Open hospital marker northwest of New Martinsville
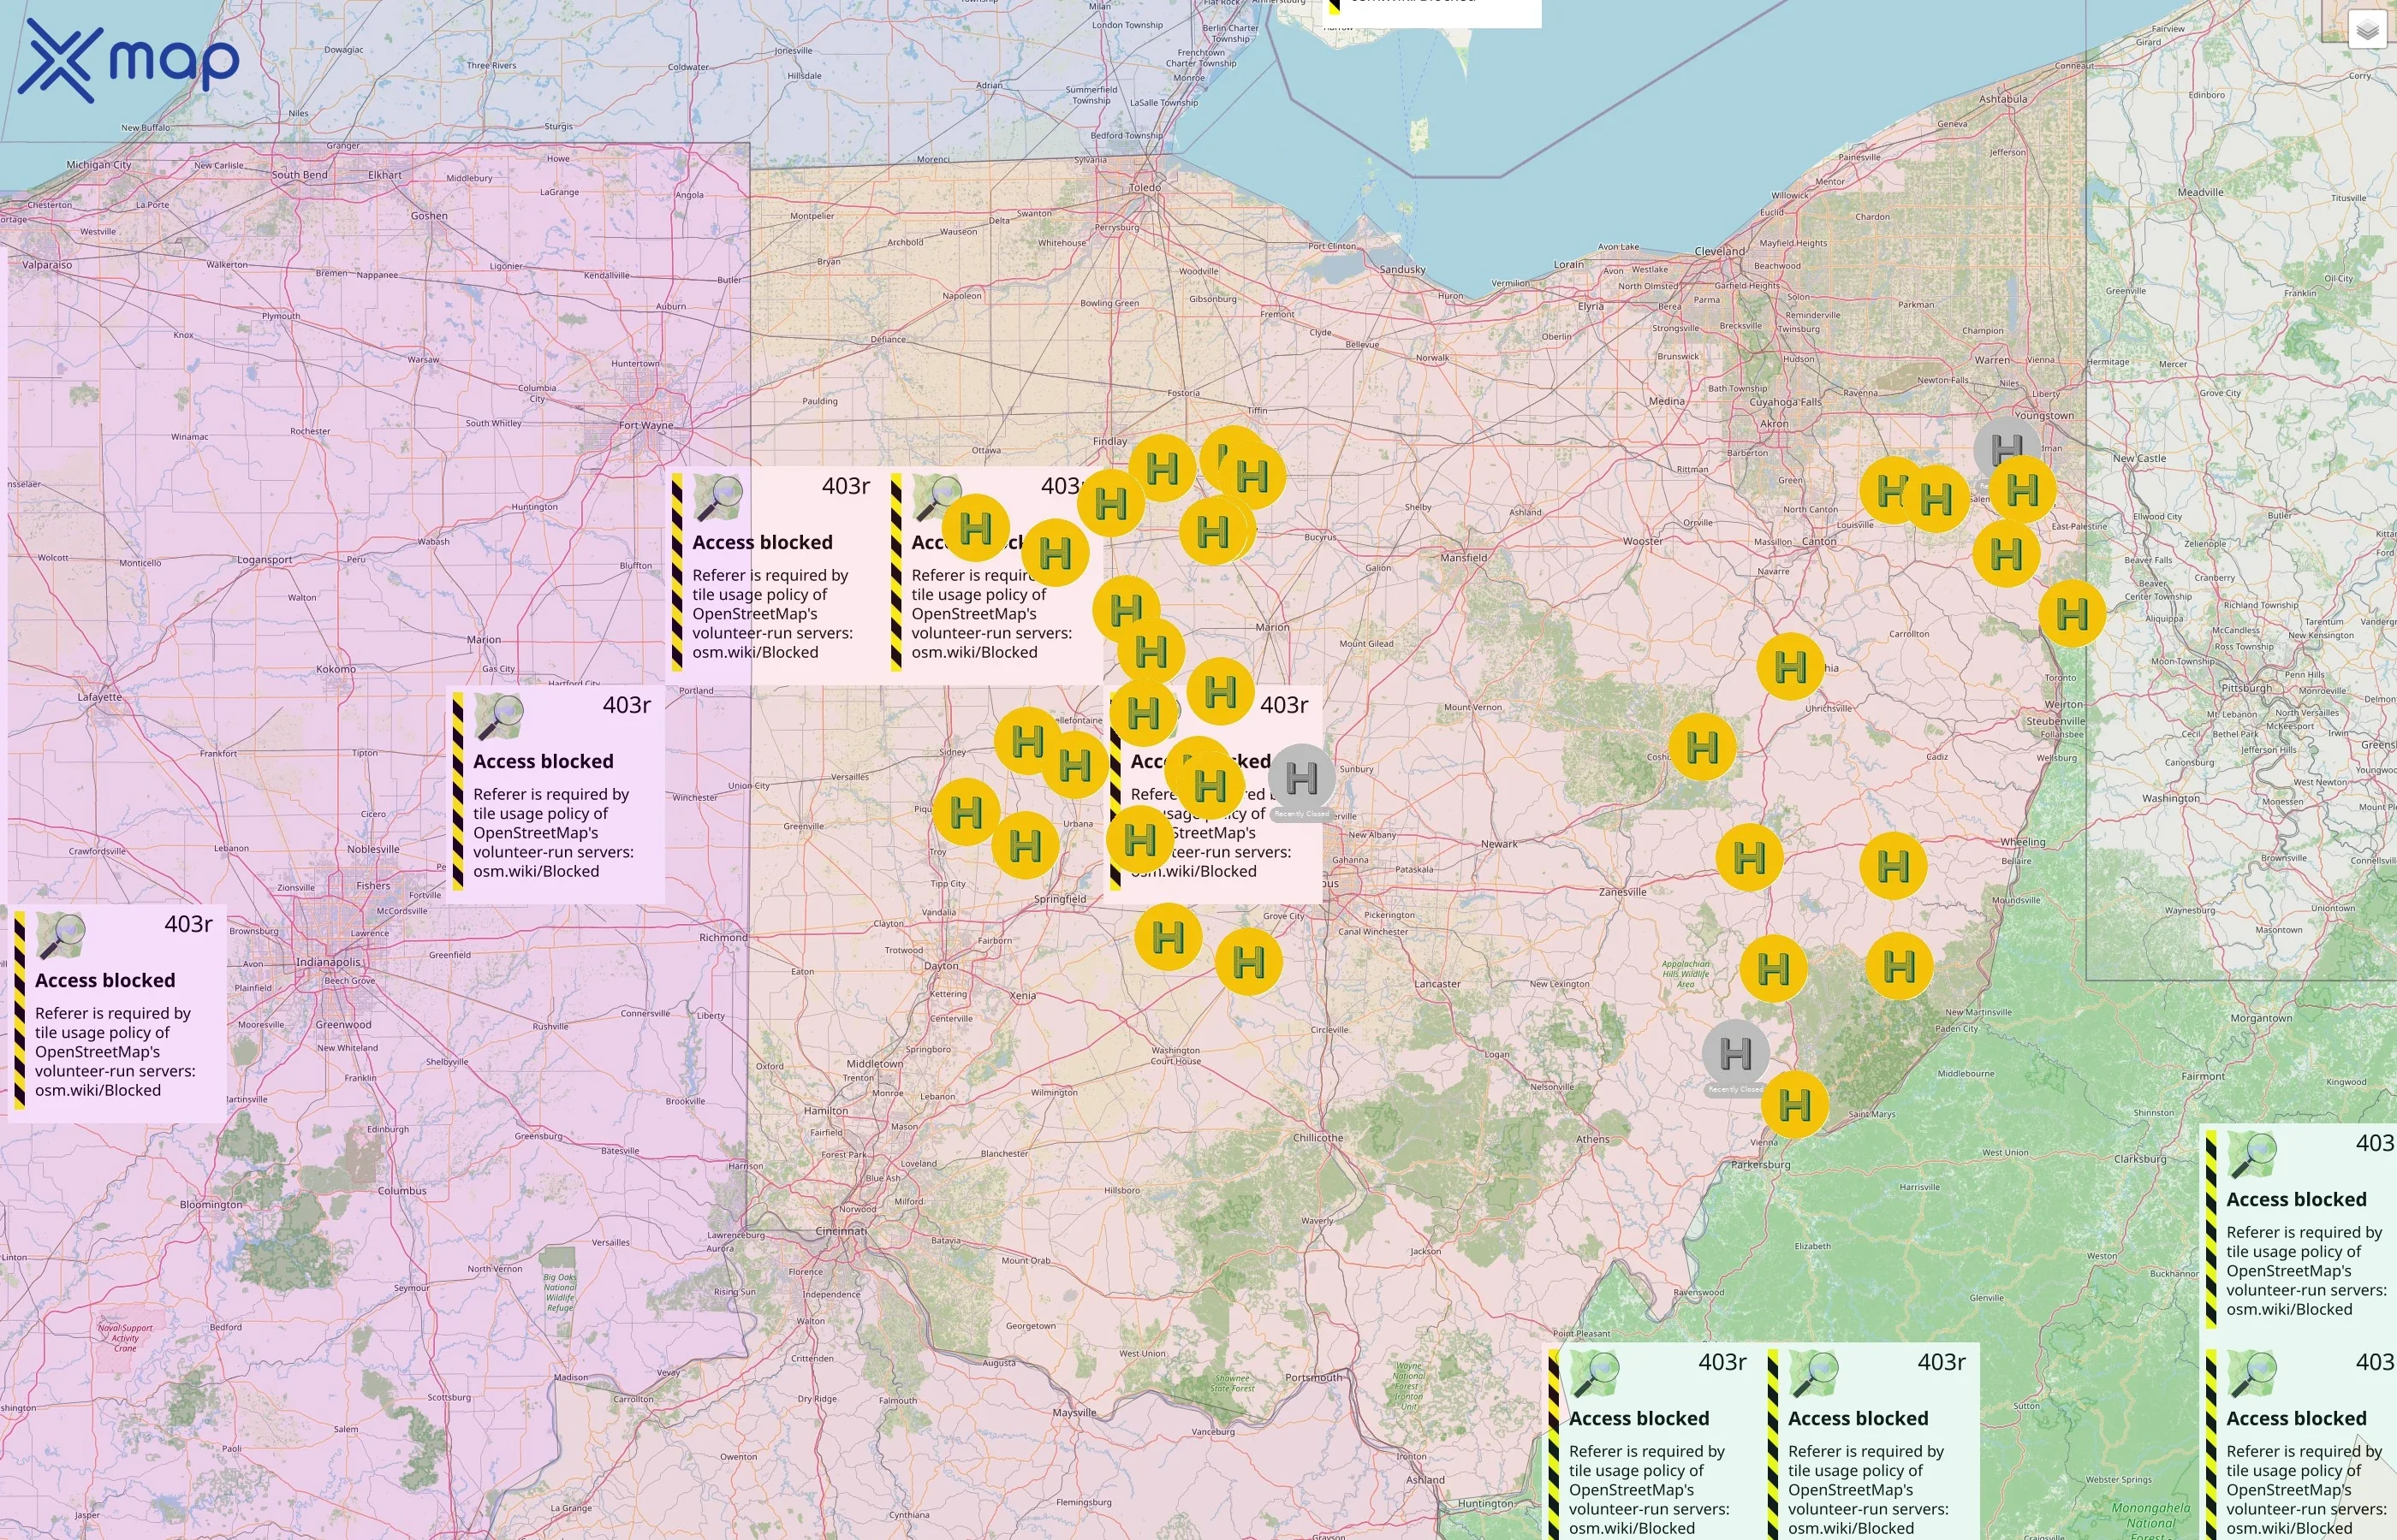The height and width of the screenshot is (1540, 2397). (x=1900, y=967)
